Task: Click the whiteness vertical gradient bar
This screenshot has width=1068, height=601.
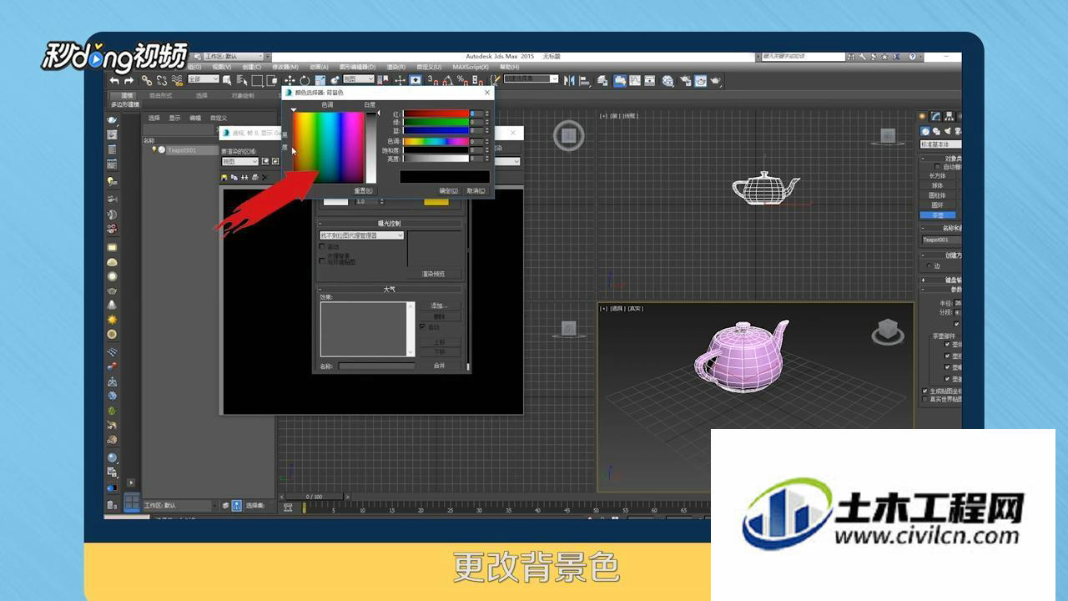Action: 371,147
